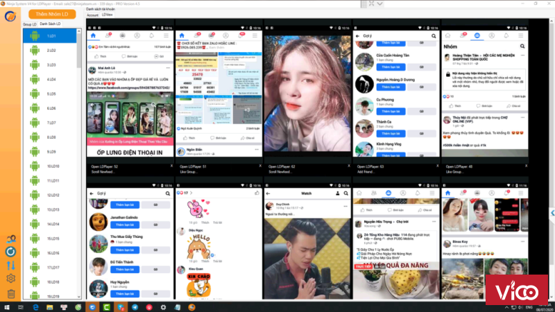This screenshot has width=555, height=312.
Task: Switch to the Group LD tab
Action: tap(30, 24)
